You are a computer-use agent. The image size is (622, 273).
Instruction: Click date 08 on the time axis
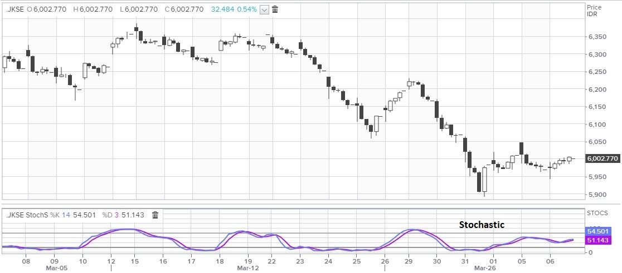26,261
